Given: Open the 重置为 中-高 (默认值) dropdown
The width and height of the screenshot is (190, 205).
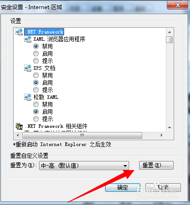Looking at the screenshot, I should (84, 166).
